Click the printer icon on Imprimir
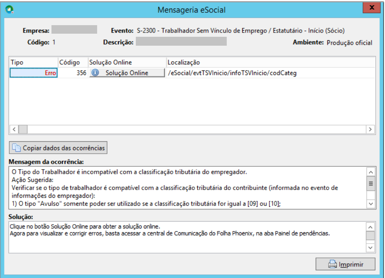Screen dimensions: 385x278 332,264
